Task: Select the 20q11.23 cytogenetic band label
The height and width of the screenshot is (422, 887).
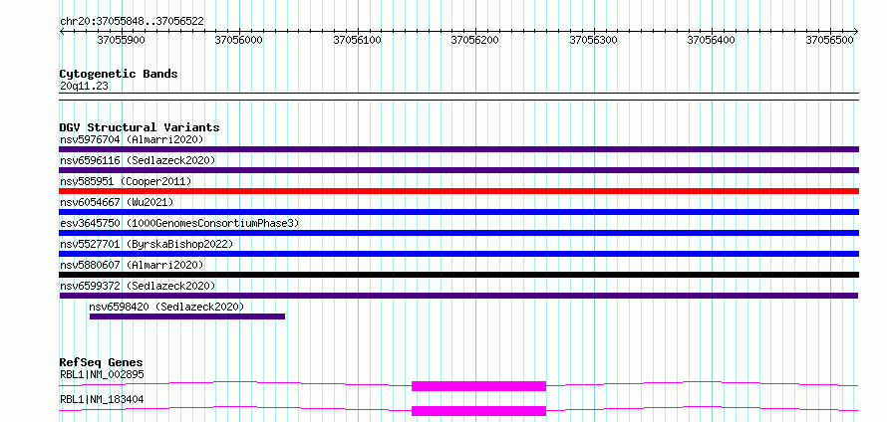Action: (x=84, y=87)
